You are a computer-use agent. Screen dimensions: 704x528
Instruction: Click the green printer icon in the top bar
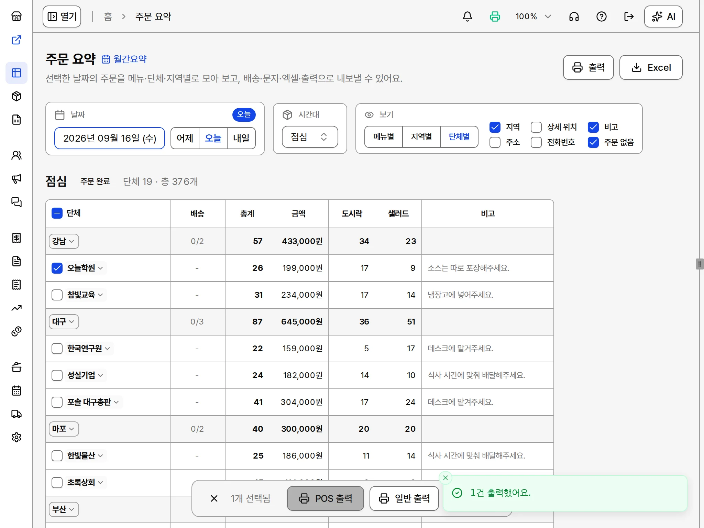495,16
